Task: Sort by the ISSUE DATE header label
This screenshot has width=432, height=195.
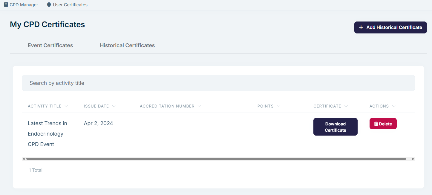Action: (96, 106)
